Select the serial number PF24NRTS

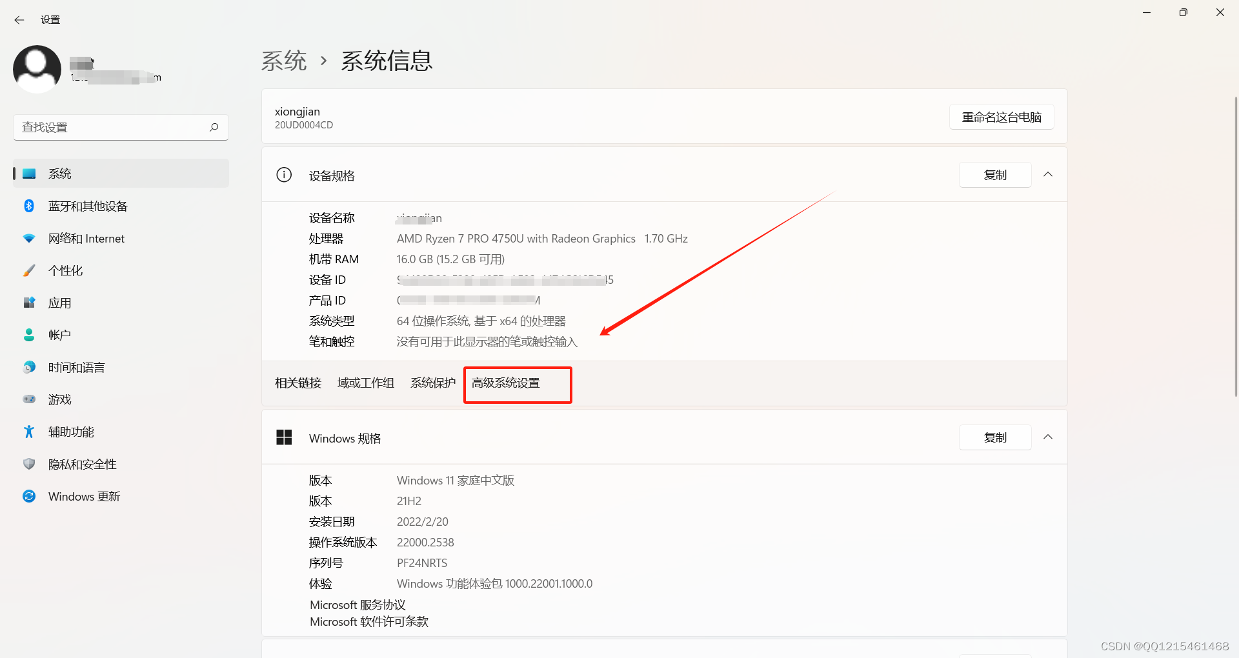pyautogui.click(x=422, y=563)
